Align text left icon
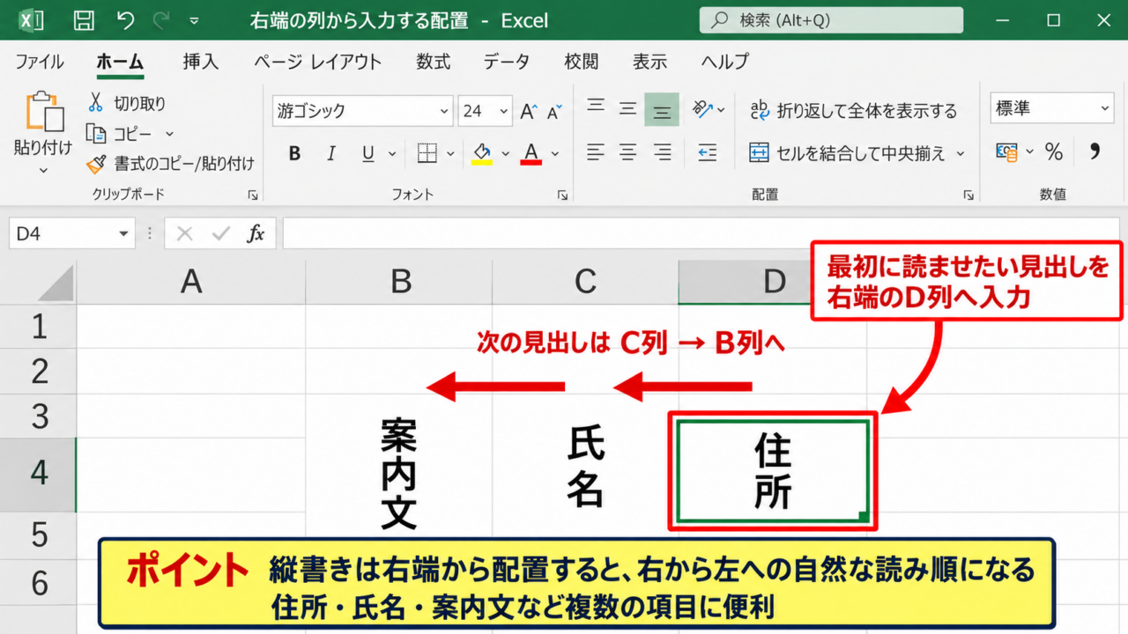The width and height of the screenshot is (1128, 634). [596, 153]
